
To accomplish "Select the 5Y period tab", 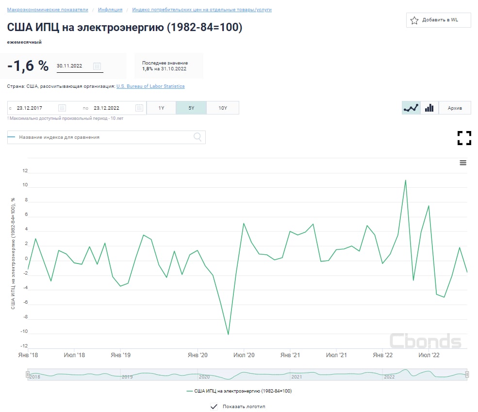I will click(x=191, y=108).
